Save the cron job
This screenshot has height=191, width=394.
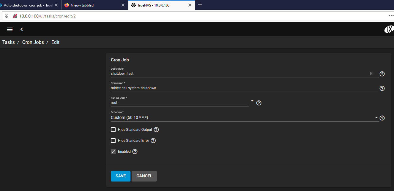pos(121,176)
